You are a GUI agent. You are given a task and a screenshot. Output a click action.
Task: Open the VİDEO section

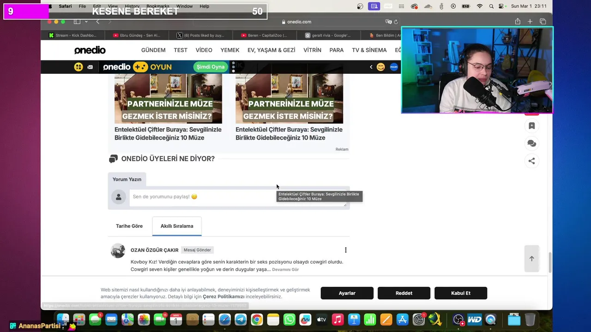(x=204, y=50)
